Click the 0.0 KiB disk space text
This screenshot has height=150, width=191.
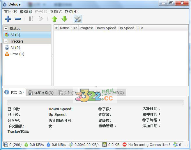pyautogui.click(x=114, y=145)
